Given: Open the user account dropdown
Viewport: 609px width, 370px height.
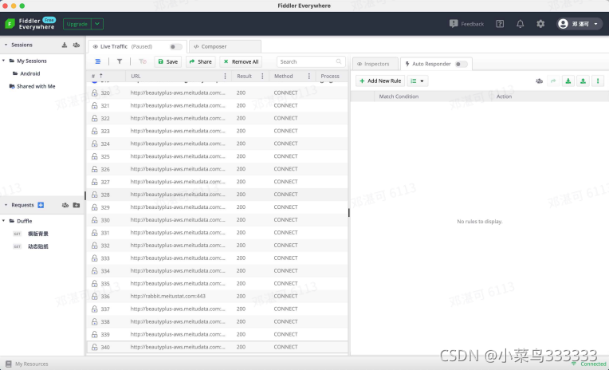Looking at the screenshot, I should click(x=580, y=24).
